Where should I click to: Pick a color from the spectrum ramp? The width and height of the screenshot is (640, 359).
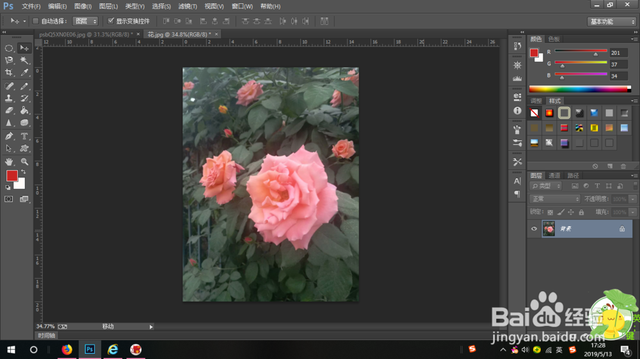click(x=580, y=89)
